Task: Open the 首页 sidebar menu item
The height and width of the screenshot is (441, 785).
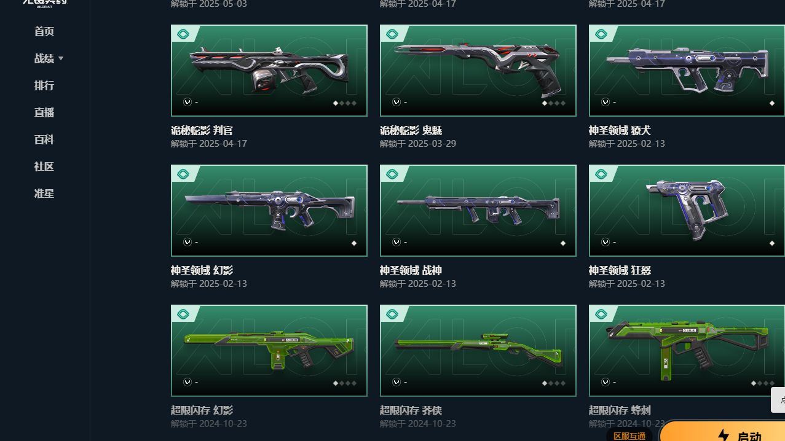Action: (x=44, y=31)
